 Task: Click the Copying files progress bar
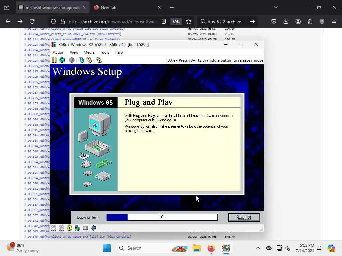point(162,217)
